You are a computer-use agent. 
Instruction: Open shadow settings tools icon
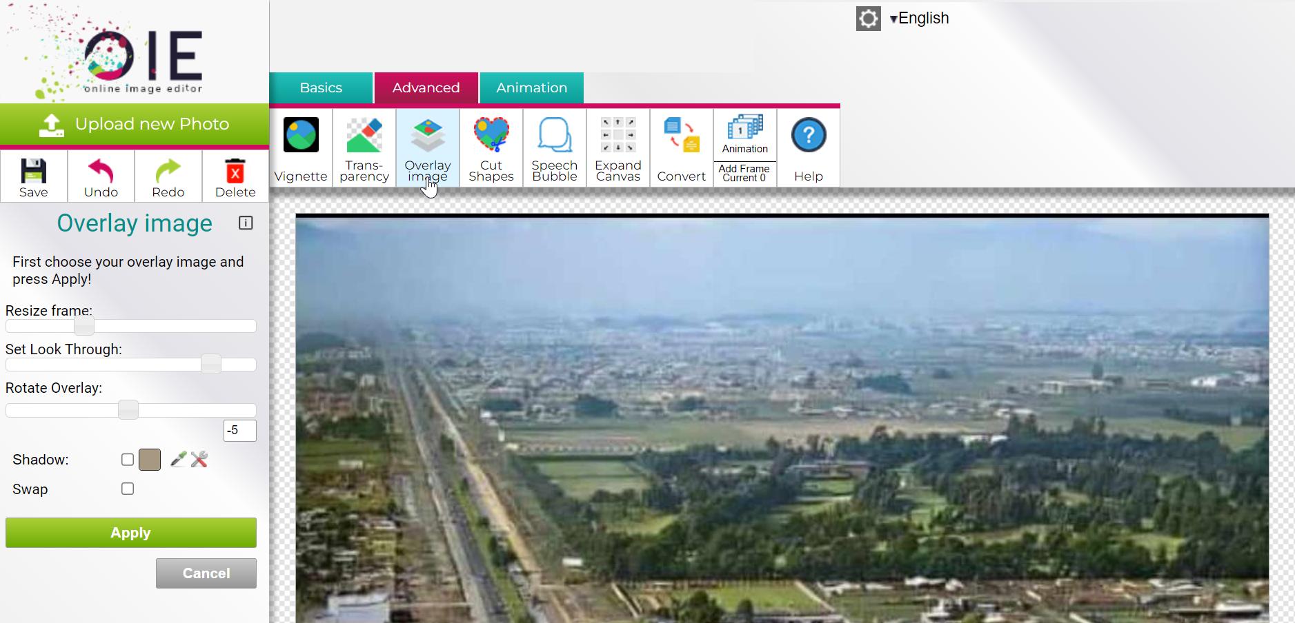[199, 460]
